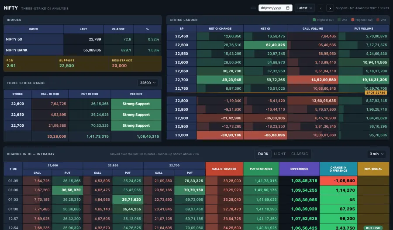Click the CALL OI CHG column header
The height and width of the screenshot is (230, 393).
pyautogui.click(x=50, y=94)
